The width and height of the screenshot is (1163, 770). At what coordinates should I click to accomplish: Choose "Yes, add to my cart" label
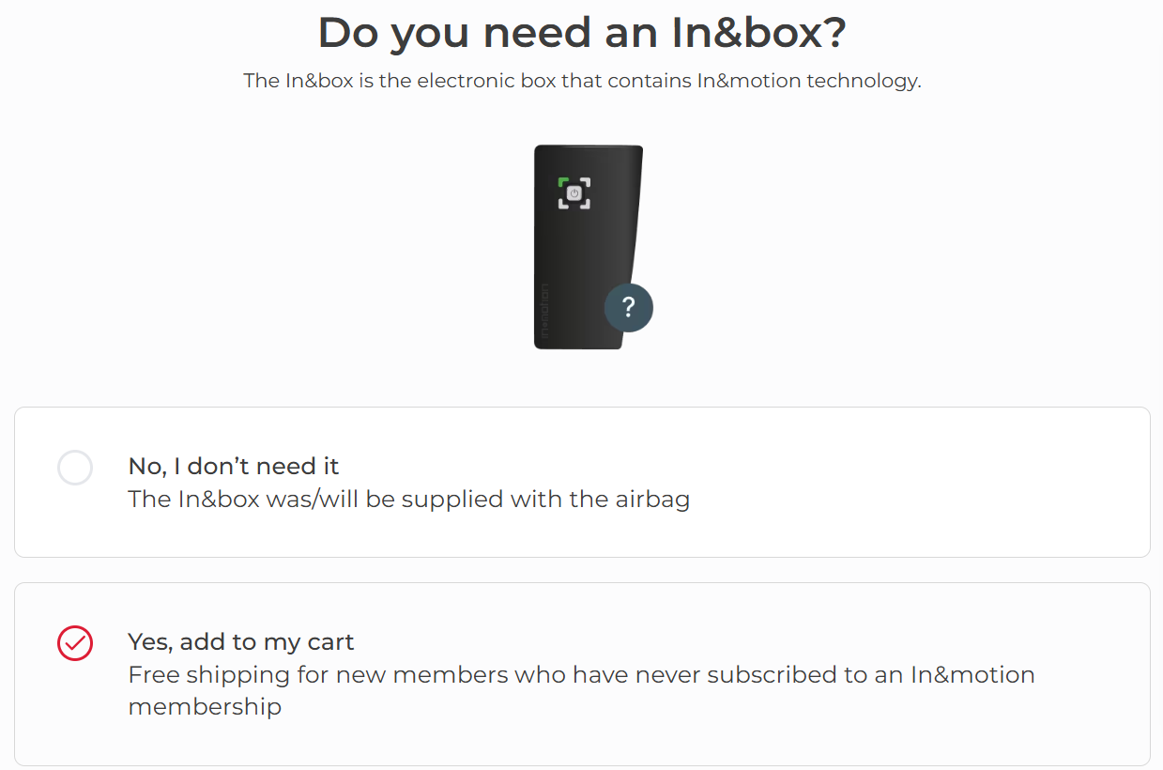pos(241,642)
